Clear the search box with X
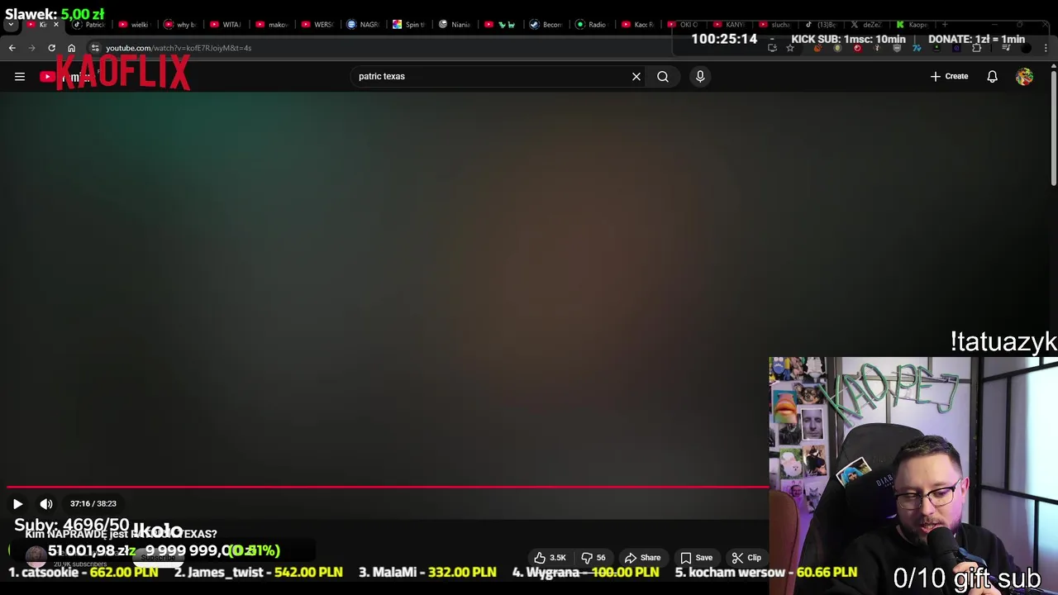Viewport: 1058px width, 595px height. (x=636, y=77)
